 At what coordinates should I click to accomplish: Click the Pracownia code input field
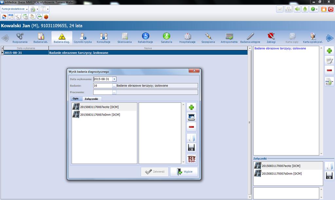coord(103,92)
